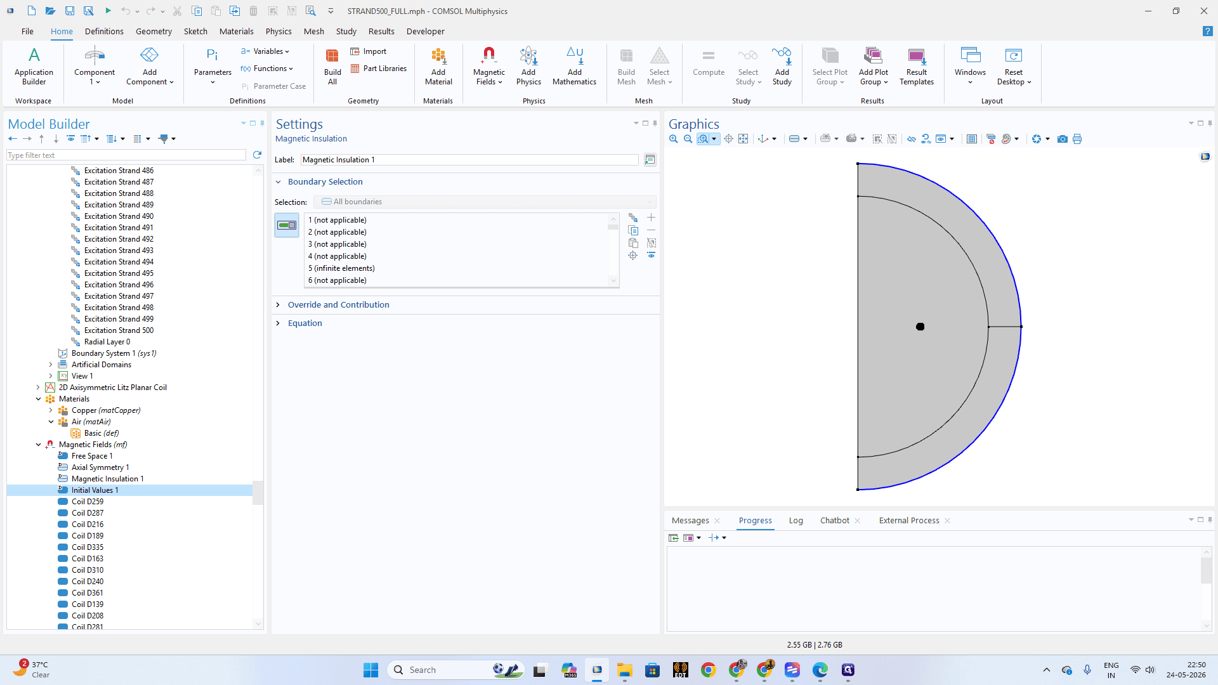1218x685 pixels.
Task: Click the Model Builder vertical scrollbar thumb
Action: click(258, 493)
